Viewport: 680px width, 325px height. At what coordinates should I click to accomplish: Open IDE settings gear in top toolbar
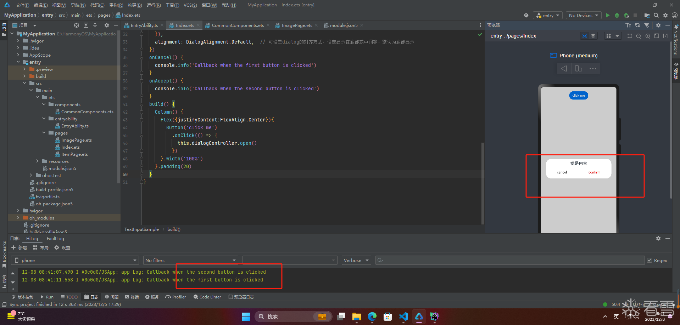pyautogui.click(x=665, y=15)
